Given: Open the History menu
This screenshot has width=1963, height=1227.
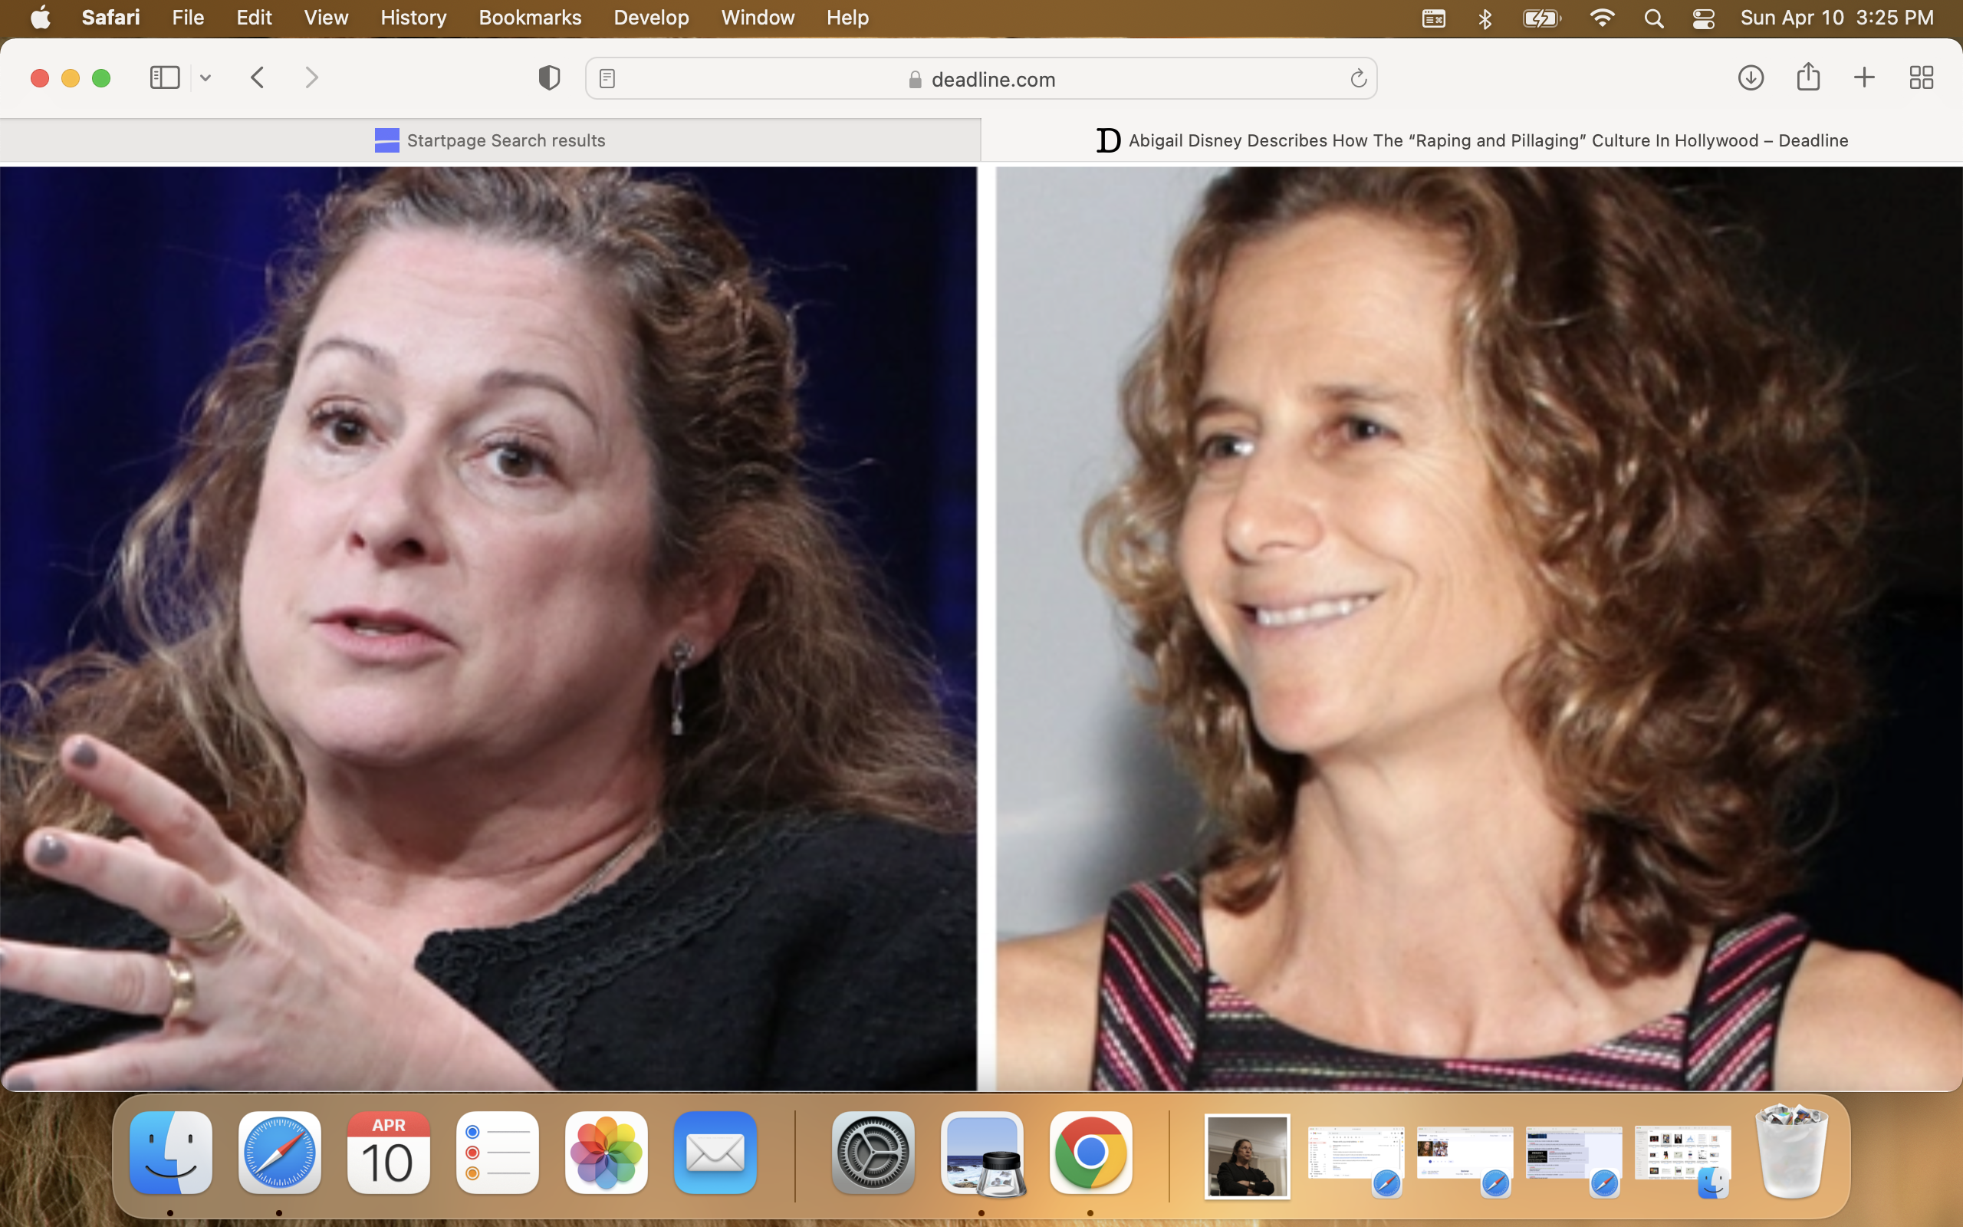Looking at the screenshot, I should click(x=413, y=18).
